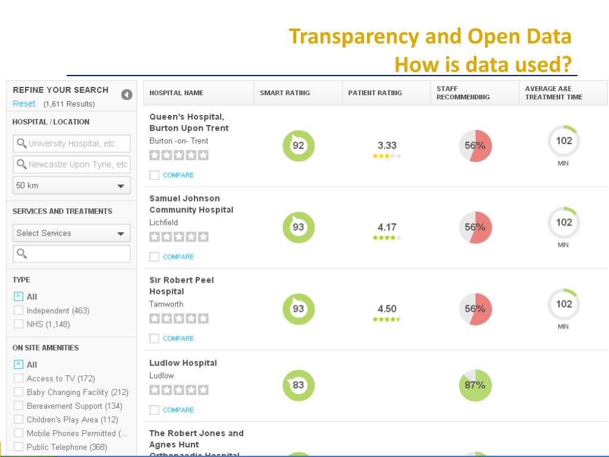Check the Access to TV (172) amenity
Image resolution: width=609 pixels, height=457 pixels.
coord(18,378)
